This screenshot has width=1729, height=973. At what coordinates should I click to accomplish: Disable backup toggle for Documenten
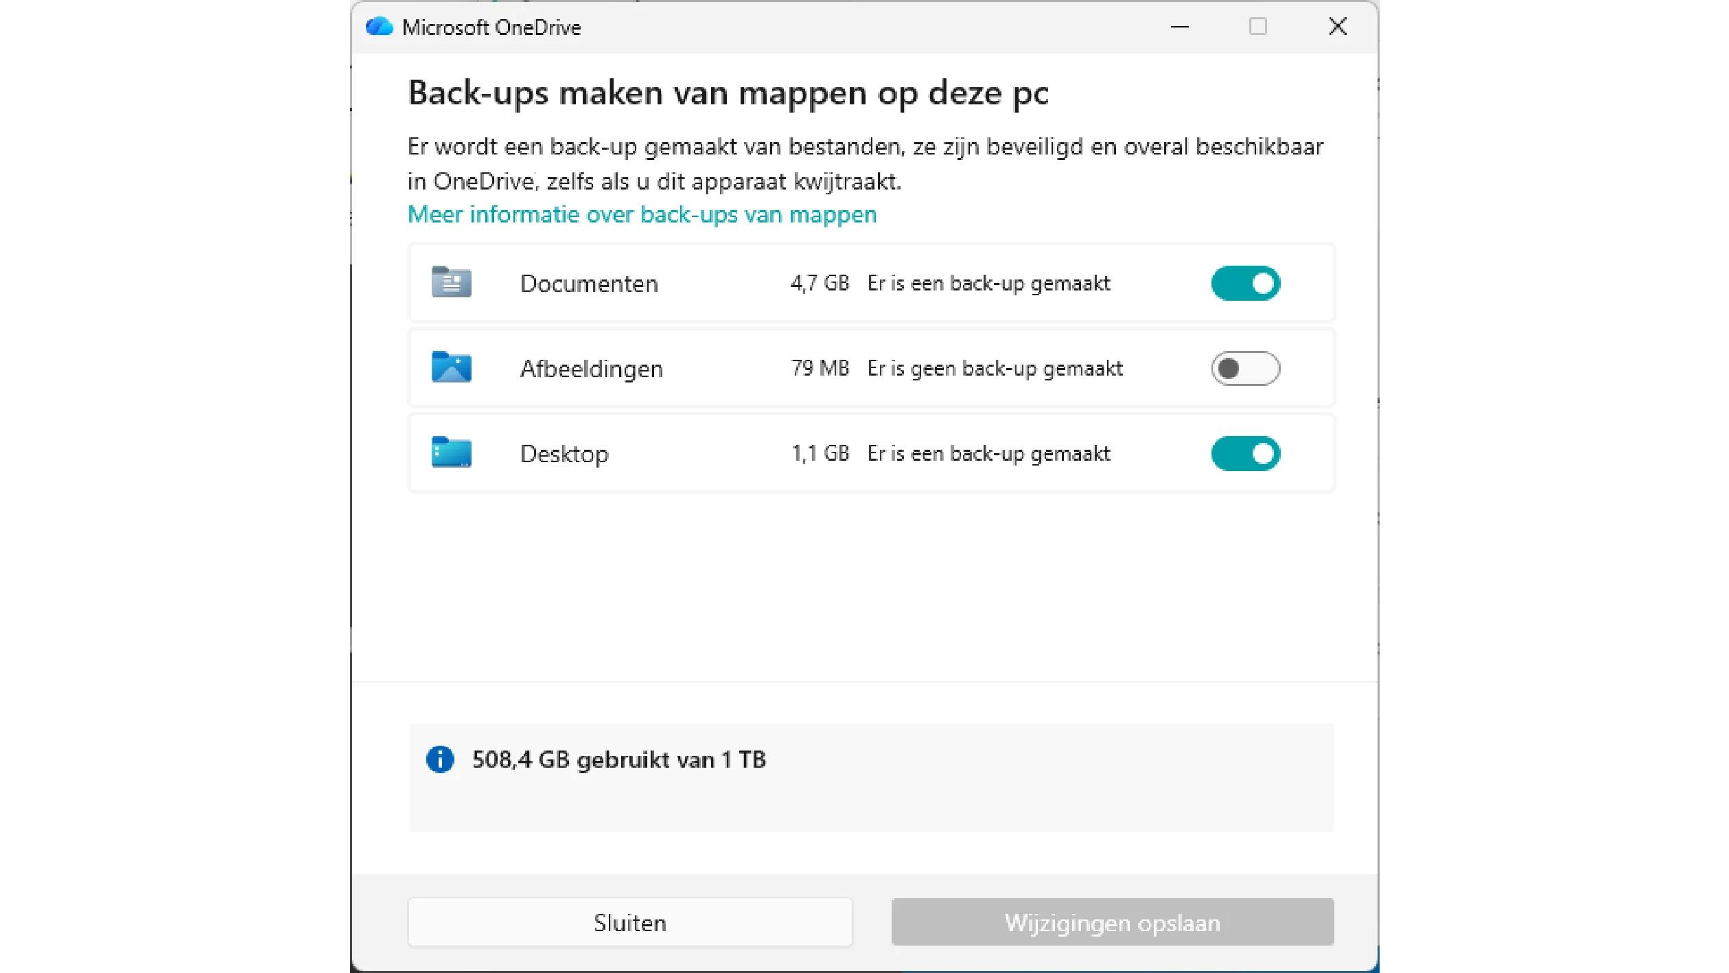1245,283
